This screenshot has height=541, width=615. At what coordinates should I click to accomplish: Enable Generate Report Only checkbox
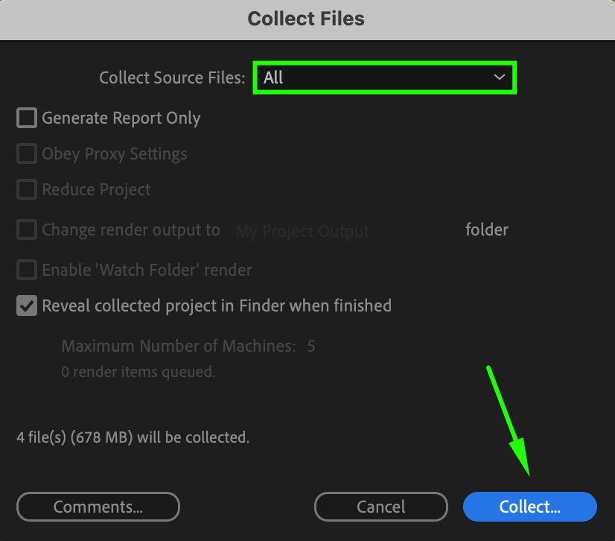pyautogui.click(x=27, y=118)
